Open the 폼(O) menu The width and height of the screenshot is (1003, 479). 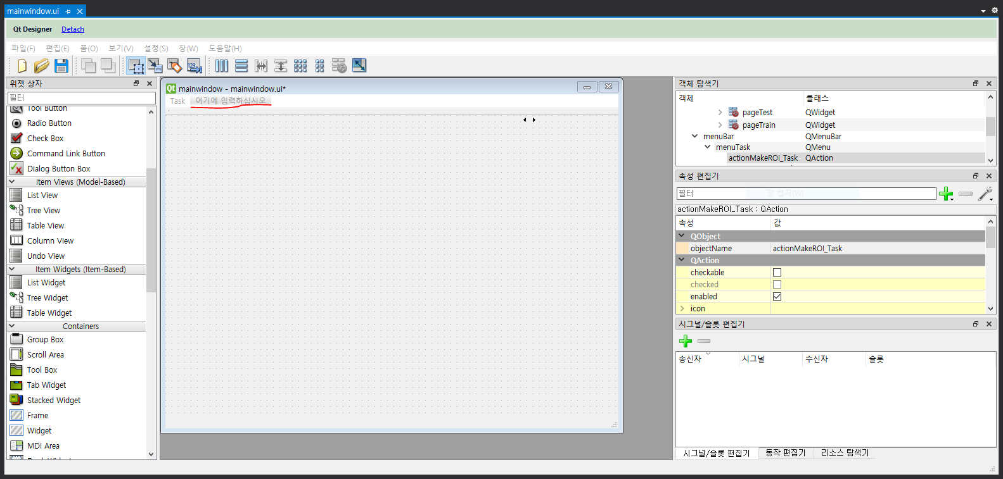coord(89,48)
